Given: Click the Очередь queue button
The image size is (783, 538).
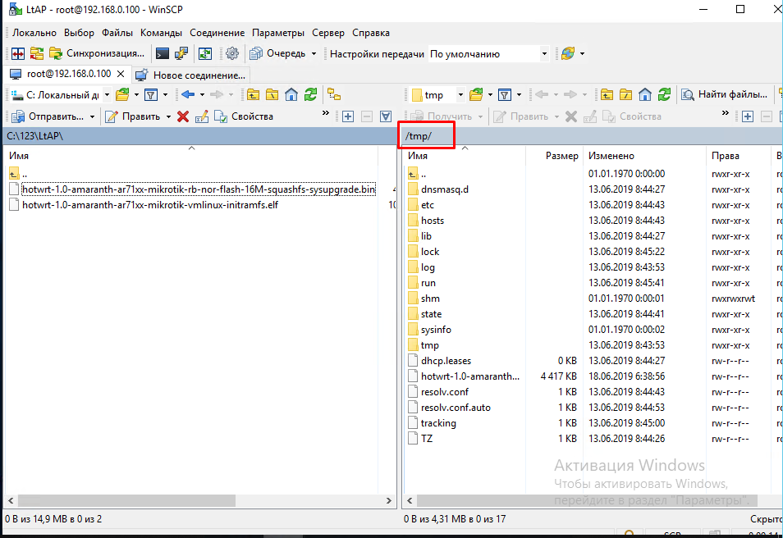Looking at the screenshot, I should coord(277,53).
